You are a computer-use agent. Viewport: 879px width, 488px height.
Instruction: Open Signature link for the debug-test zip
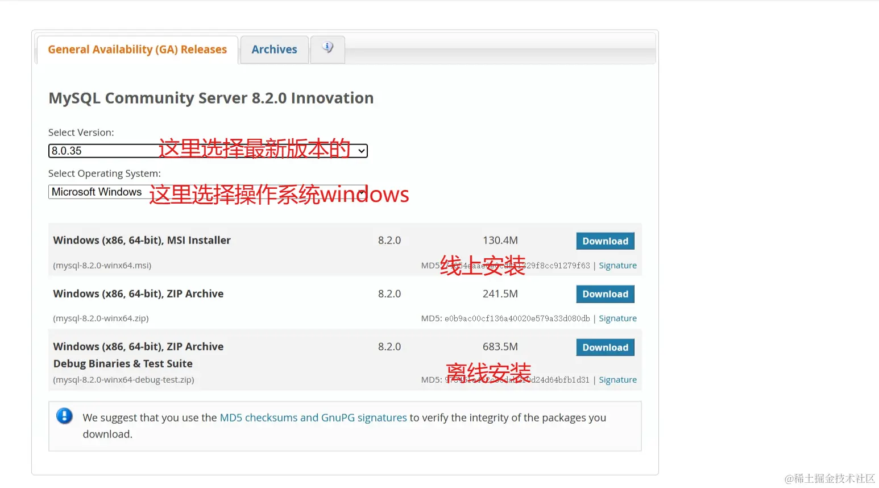pyautogui.click(x=617, y=380)
